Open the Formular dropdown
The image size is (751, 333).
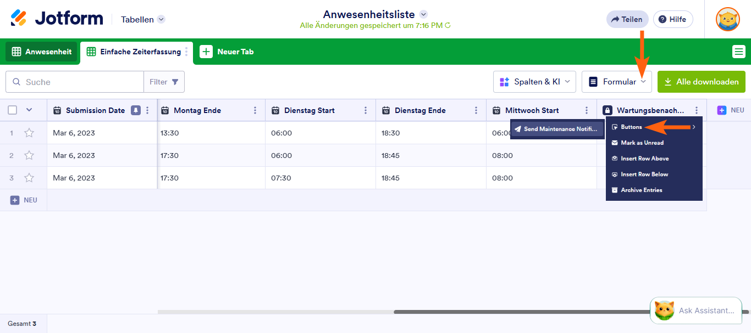tap(617, 82)
